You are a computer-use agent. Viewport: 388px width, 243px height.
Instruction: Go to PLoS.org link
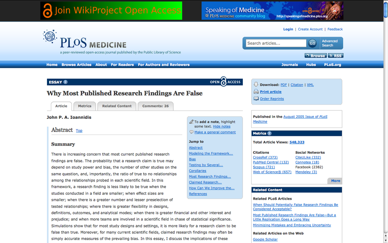click(333, 65)
